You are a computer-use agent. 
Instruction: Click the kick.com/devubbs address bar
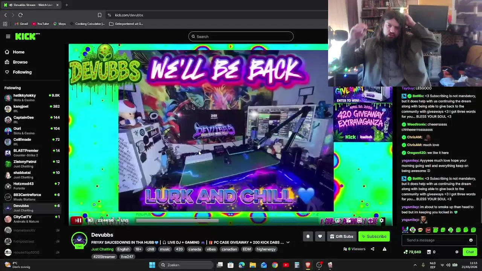(x=129, y=15)
